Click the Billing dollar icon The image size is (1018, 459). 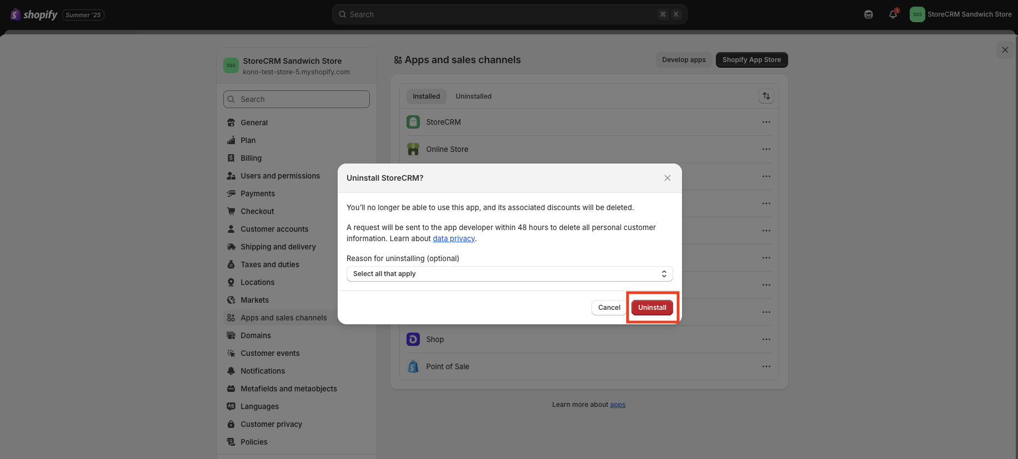point(231,158)
